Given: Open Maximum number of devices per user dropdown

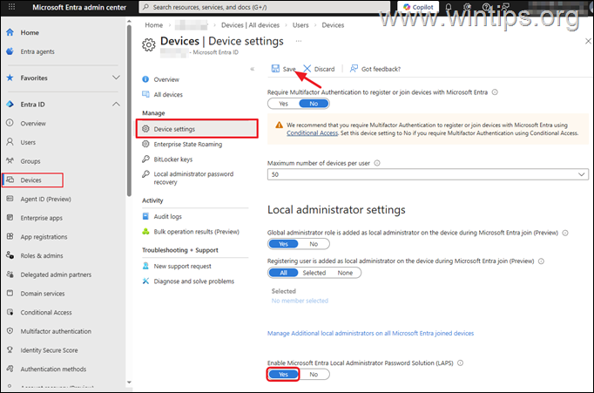Looking at the screenshot, I should click(x=428, y=174).
